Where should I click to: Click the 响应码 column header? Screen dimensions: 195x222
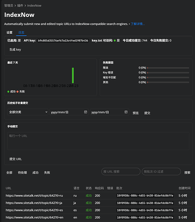[99, 188]
